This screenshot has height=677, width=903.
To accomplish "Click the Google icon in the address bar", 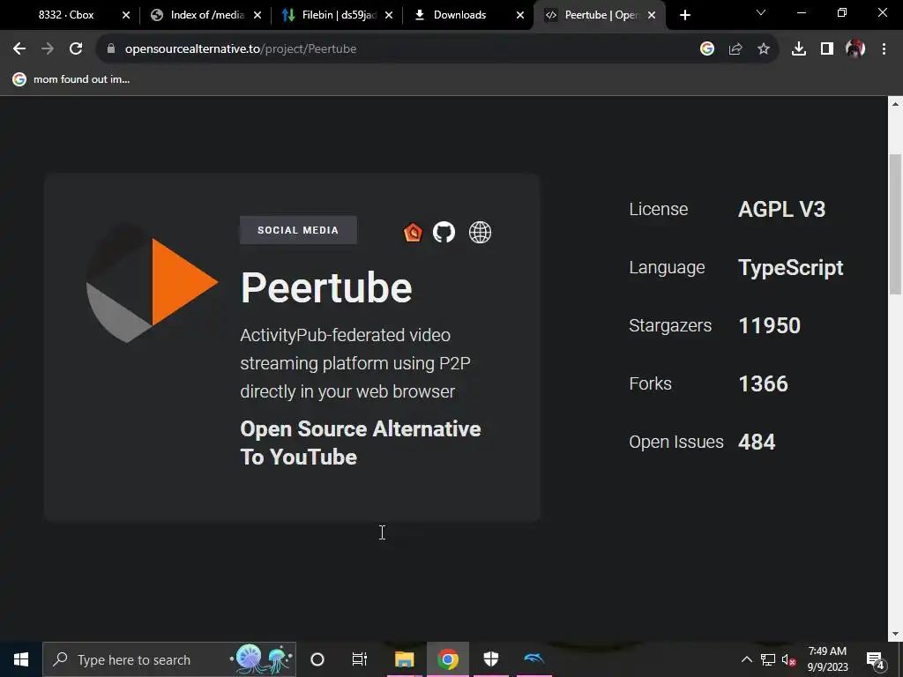I will (707, 49).
